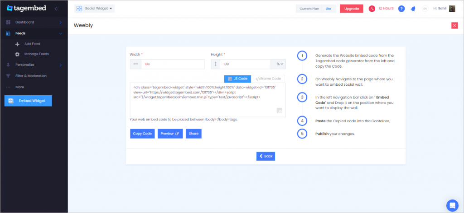Viewport: 464px width, 213px height.
Task: Click the Lite plan badge
Action: coord(329,9)
